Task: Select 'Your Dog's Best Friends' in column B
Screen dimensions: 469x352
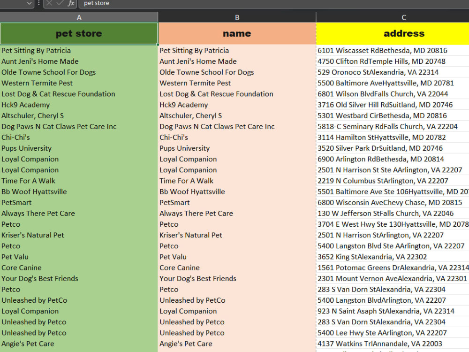Action: 198,279
